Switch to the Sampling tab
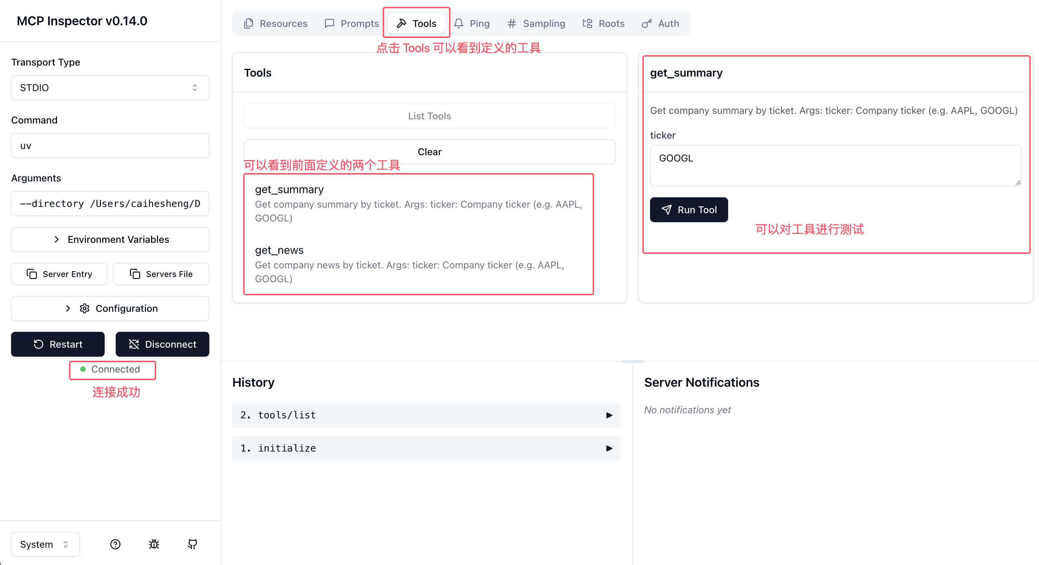Image resolution: width=1039 pixels, height=565 pixels. [x=536, y=23]
